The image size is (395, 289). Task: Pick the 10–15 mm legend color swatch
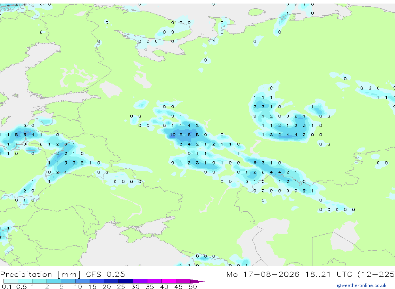click(x=83, y=281)
